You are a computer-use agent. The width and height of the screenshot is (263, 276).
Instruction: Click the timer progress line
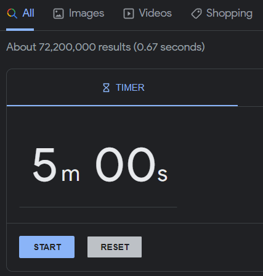pyautogui.click(x=98, y=207)
